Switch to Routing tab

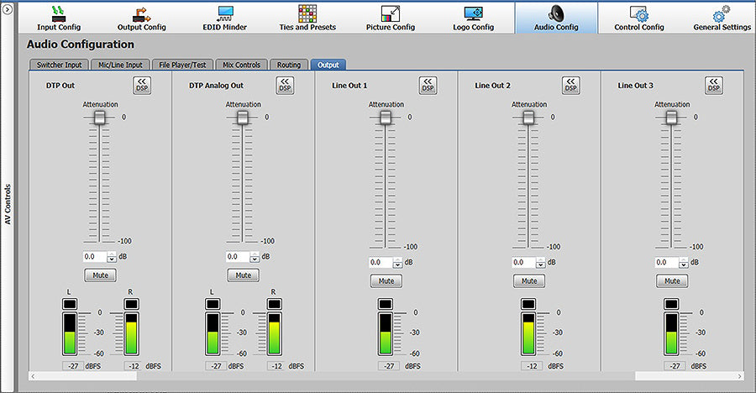pos(289,65)
